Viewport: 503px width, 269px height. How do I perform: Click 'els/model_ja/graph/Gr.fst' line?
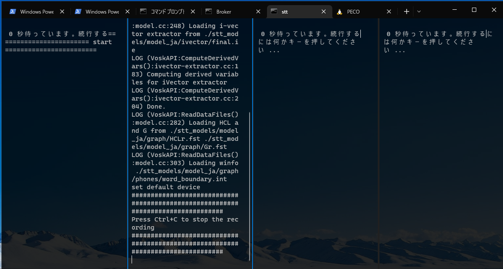coord(179,147)
